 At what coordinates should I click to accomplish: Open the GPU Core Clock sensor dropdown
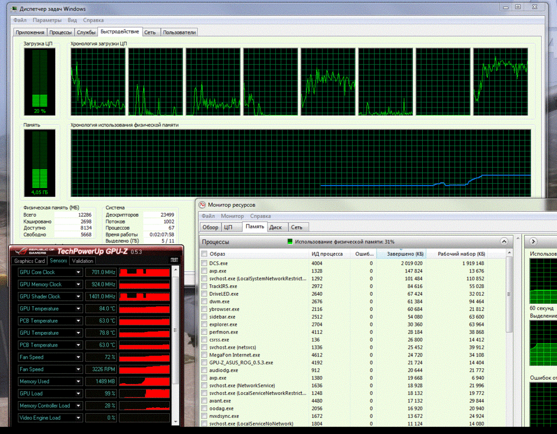79,272
